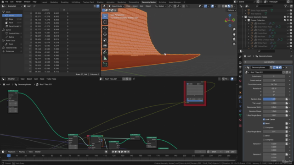
Task: Click the Add Modifier button
Action: [268, 62]
